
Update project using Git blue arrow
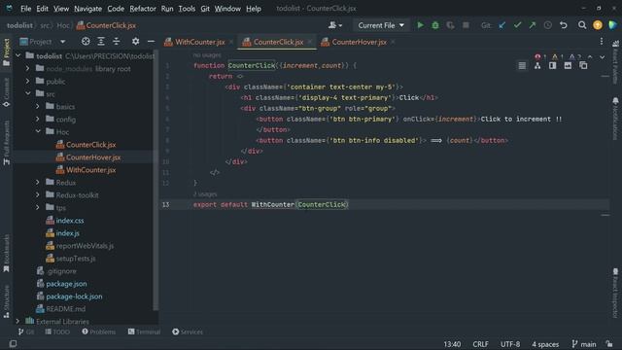click(x=502, y=25)
